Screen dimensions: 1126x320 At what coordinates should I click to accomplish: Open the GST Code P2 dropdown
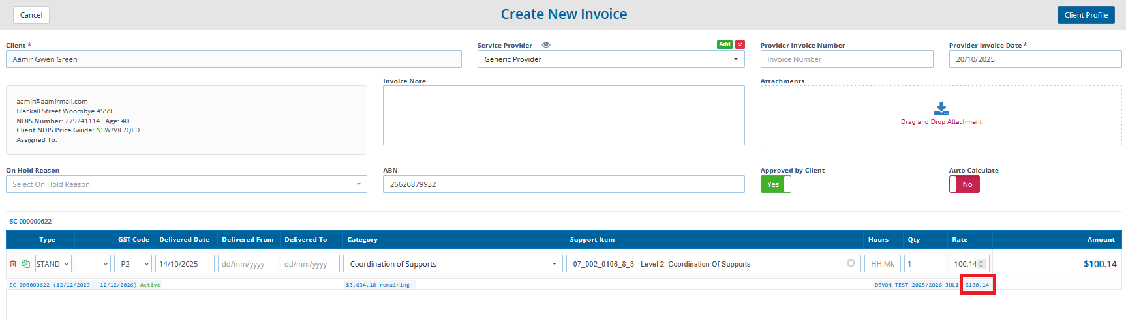coord(134,264)
